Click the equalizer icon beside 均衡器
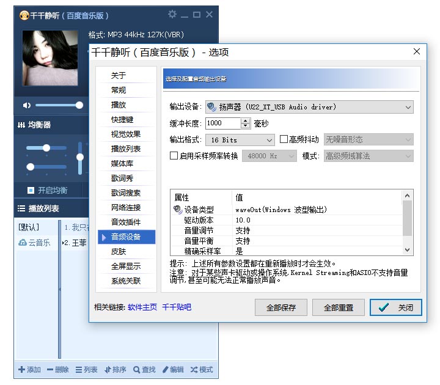This screenshot has width=440, height=385. click(x=21, y=125)
